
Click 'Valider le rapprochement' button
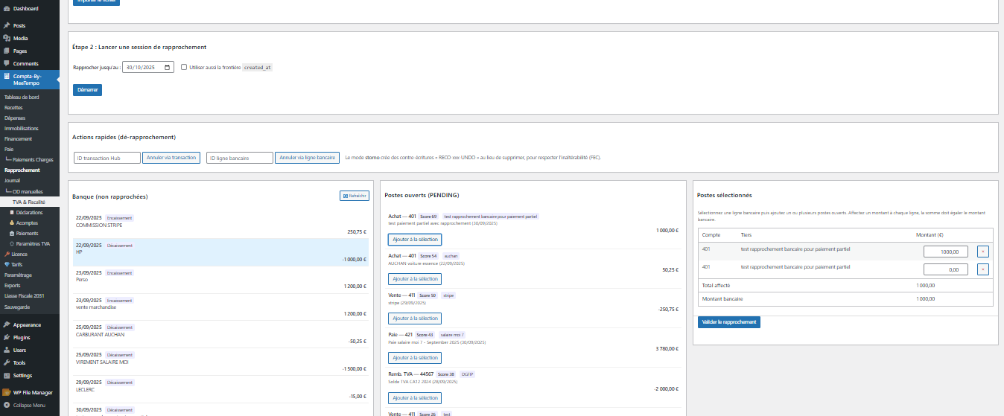coord(729,322)
